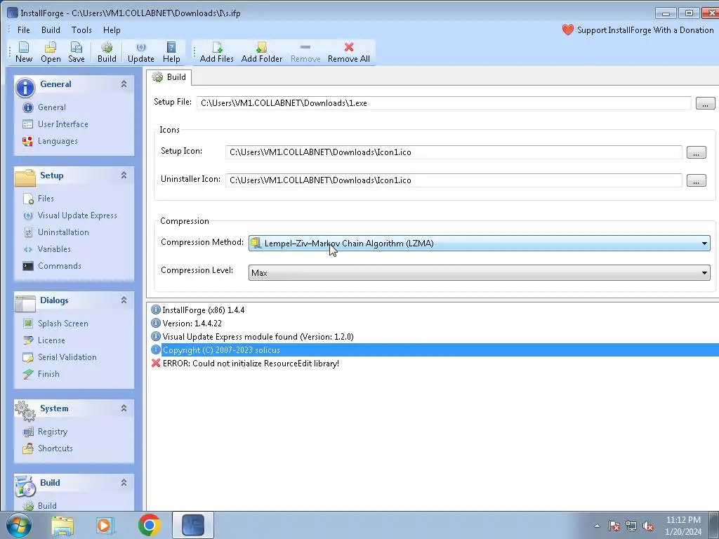Image resolution: width=719 pixels, height=539 pixels.
Task: Browse for the Setup File path
Action: (x=705, y=103)
